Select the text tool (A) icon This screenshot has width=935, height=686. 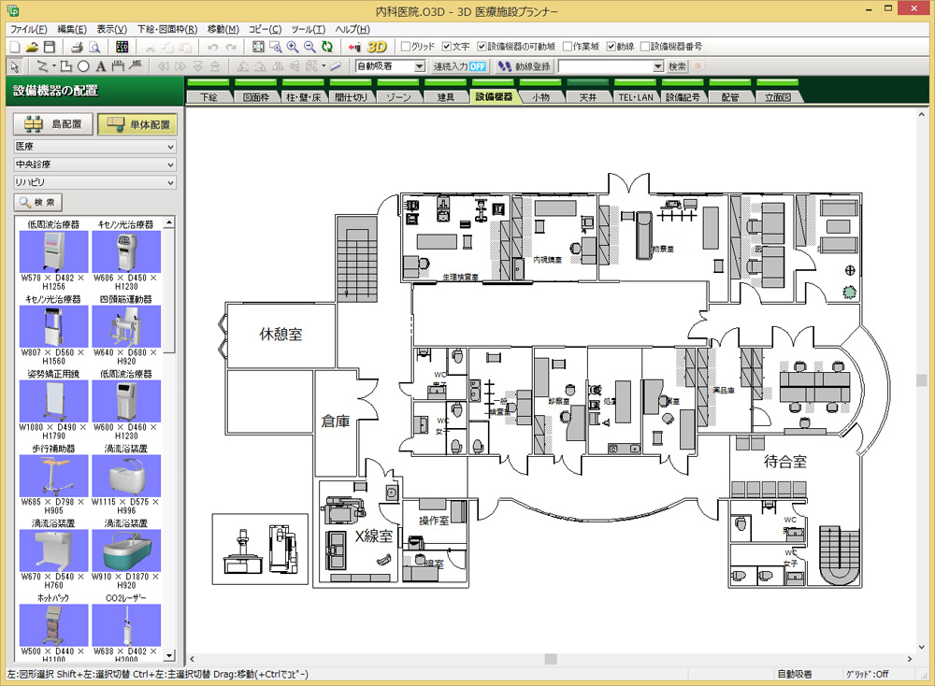[100, 66]
